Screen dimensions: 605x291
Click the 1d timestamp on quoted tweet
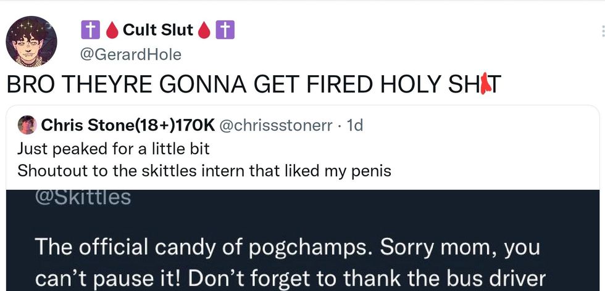click(x=356, y=125)
